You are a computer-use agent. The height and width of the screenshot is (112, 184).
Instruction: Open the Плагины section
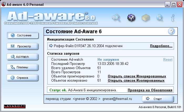coord(23,67)
